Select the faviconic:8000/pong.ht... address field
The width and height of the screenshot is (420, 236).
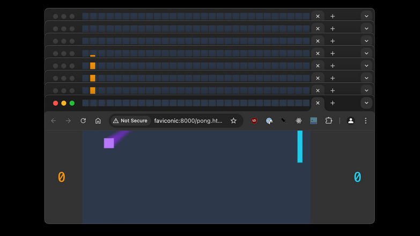pos(188,121)
